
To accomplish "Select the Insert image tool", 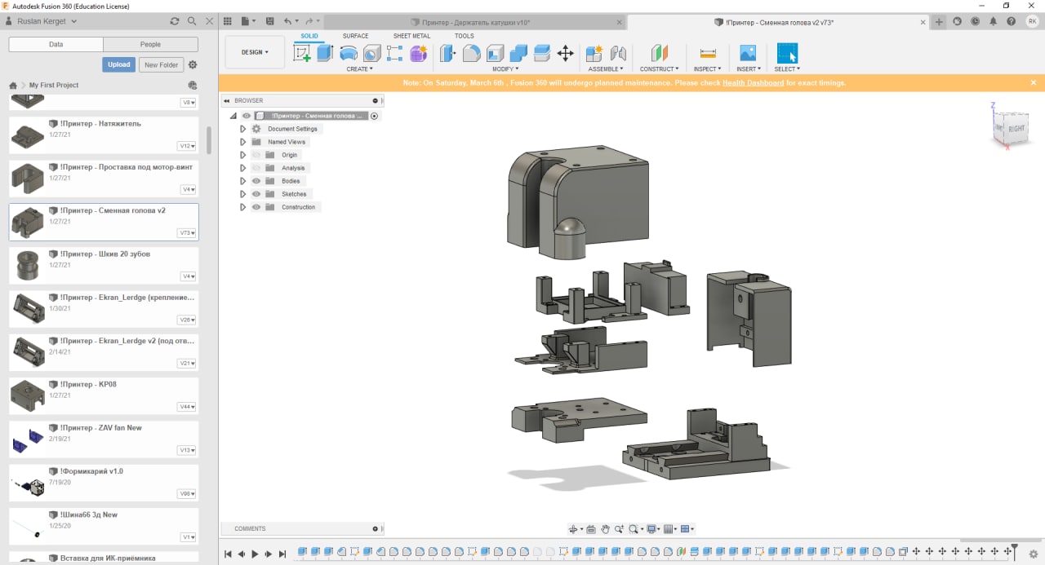I will [x=748, y=54].
